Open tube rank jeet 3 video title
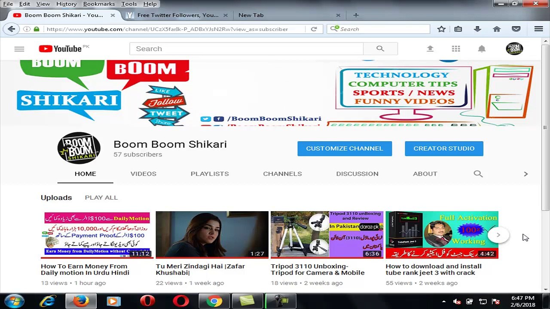Image resolution: width=550 pixels, height=309 pixels. click(x=434, y=270)
